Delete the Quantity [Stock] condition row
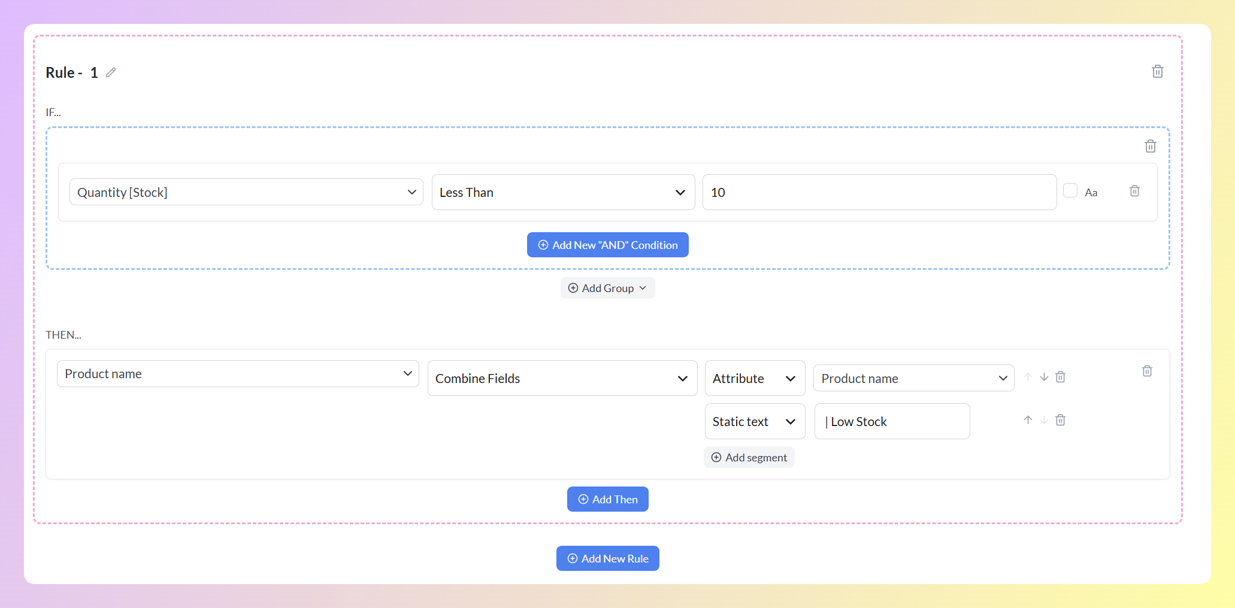The height and width of the screenshot is (608, 1235). [x=1134, y=191]
